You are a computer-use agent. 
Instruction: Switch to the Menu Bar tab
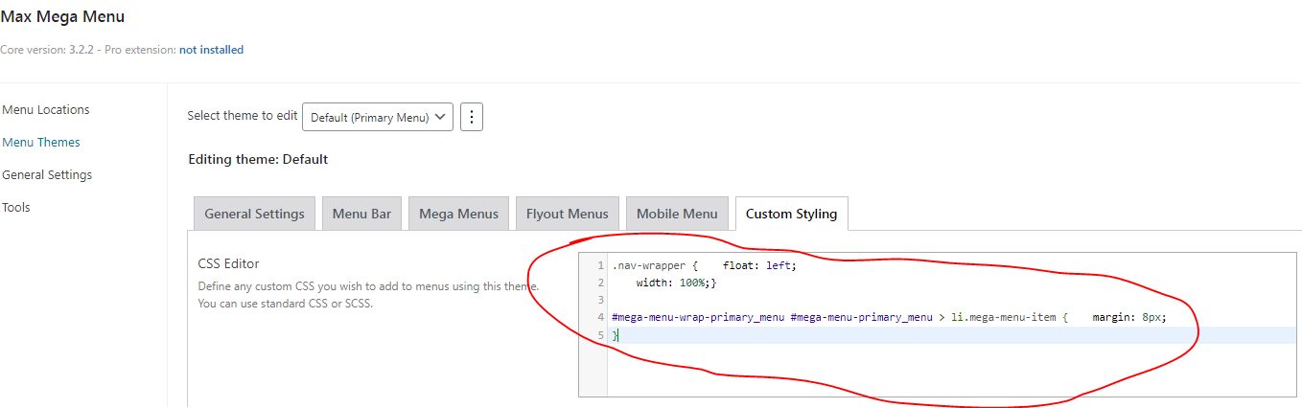click(x=361, y=214)
